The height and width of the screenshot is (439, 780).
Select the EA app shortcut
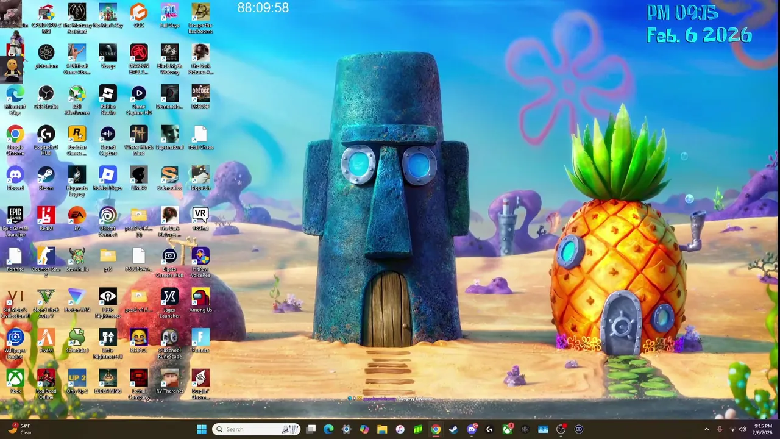tap(77, 220)
